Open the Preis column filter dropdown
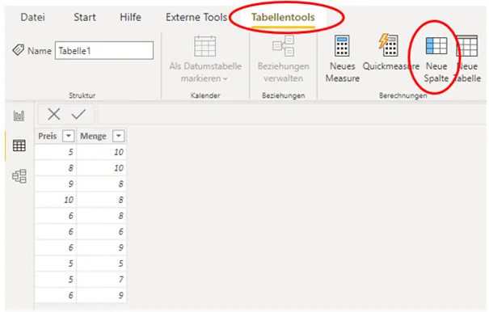This screenshot has width=489, height=312. 68,136
